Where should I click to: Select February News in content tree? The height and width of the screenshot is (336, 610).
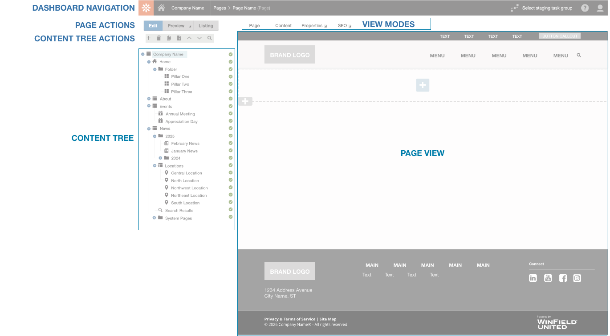pyautogui.click(x=185, y=144)
